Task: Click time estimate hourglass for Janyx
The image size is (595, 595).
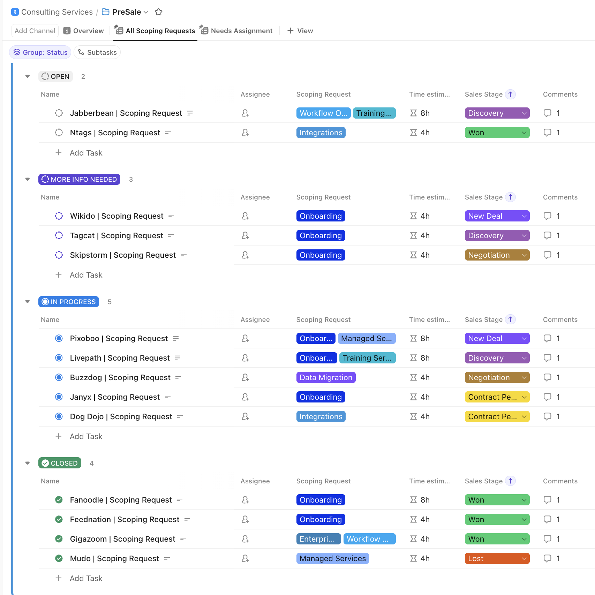Action: (414, 397)
